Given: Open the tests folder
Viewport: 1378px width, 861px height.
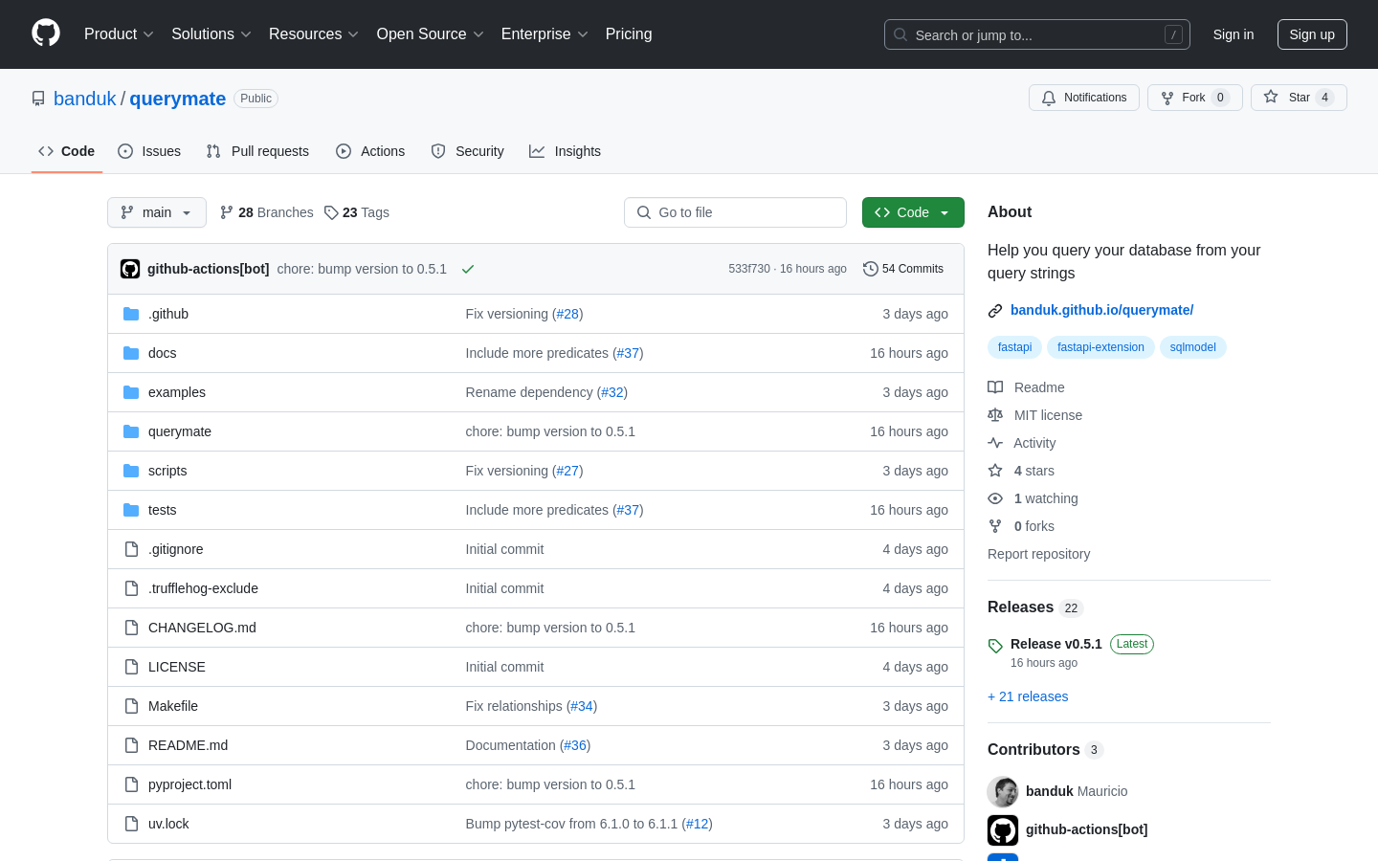Looking at the screenshot, I should pyautogui.click(x=163, y=510).
